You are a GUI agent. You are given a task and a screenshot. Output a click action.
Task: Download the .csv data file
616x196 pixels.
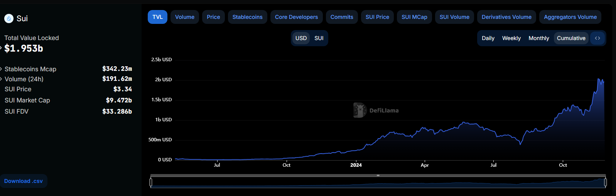pyautogui.click(x=24, y=181)
